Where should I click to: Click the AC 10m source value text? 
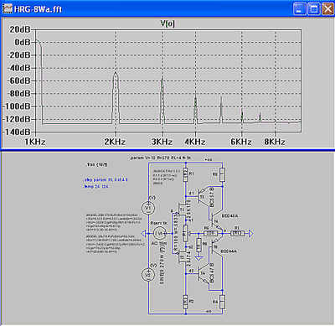159,244
